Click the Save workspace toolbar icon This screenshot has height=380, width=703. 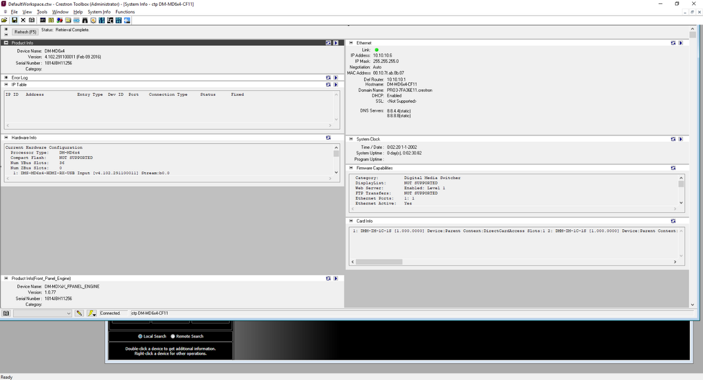point(14,20)
